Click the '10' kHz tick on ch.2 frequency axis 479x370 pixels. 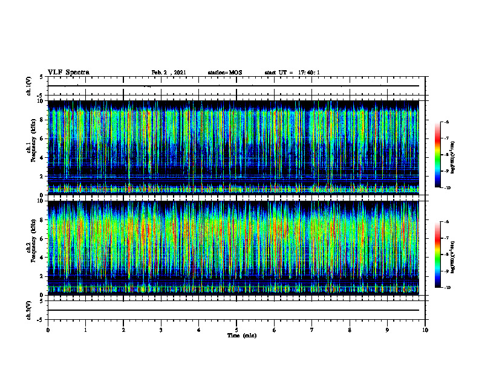point(41,201)
